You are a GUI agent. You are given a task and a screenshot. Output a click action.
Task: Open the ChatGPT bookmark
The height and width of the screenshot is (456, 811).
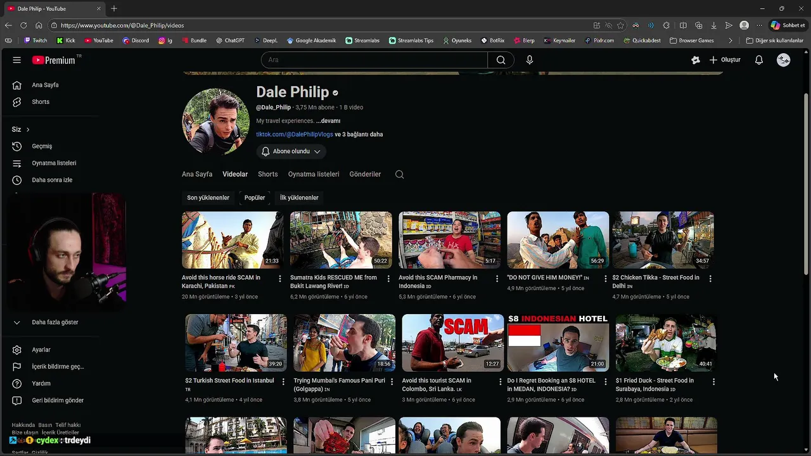[x=230, y=41]
